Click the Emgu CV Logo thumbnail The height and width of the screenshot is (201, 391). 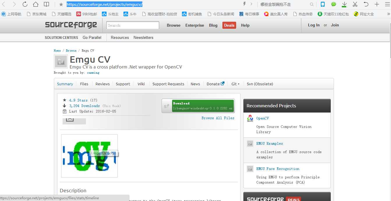point(89,156)
